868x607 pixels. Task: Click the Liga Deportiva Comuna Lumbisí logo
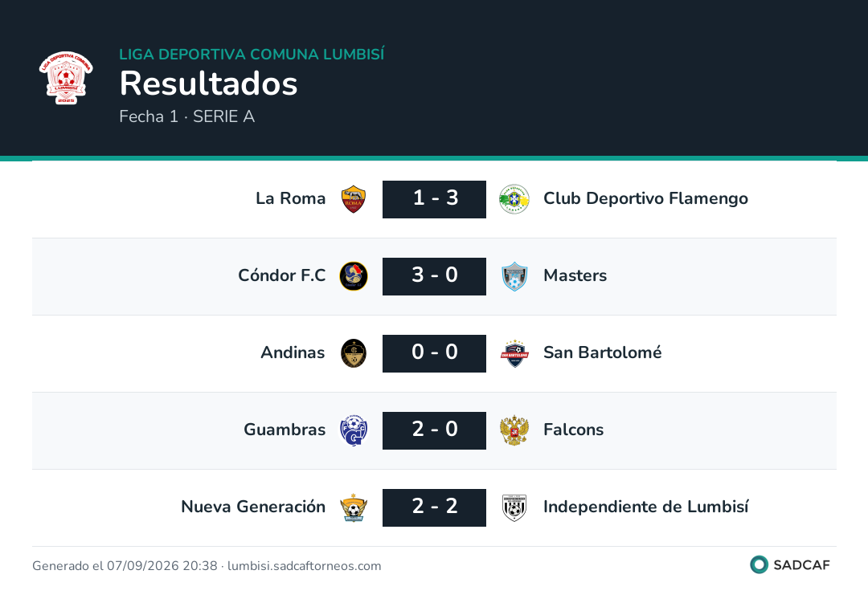tap(66, 77)
